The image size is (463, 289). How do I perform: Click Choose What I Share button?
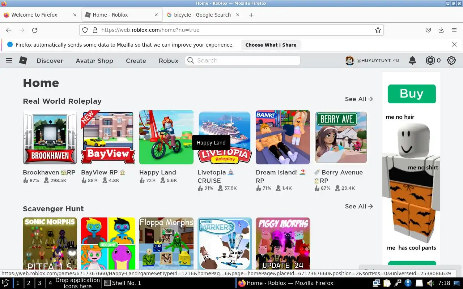271,45
